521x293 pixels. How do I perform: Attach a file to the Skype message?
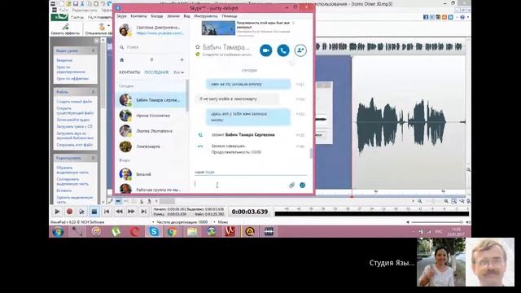291,185
